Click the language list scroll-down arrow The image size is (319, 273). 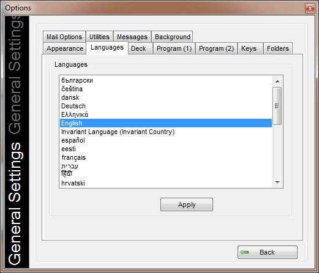[x=277, y=182]
